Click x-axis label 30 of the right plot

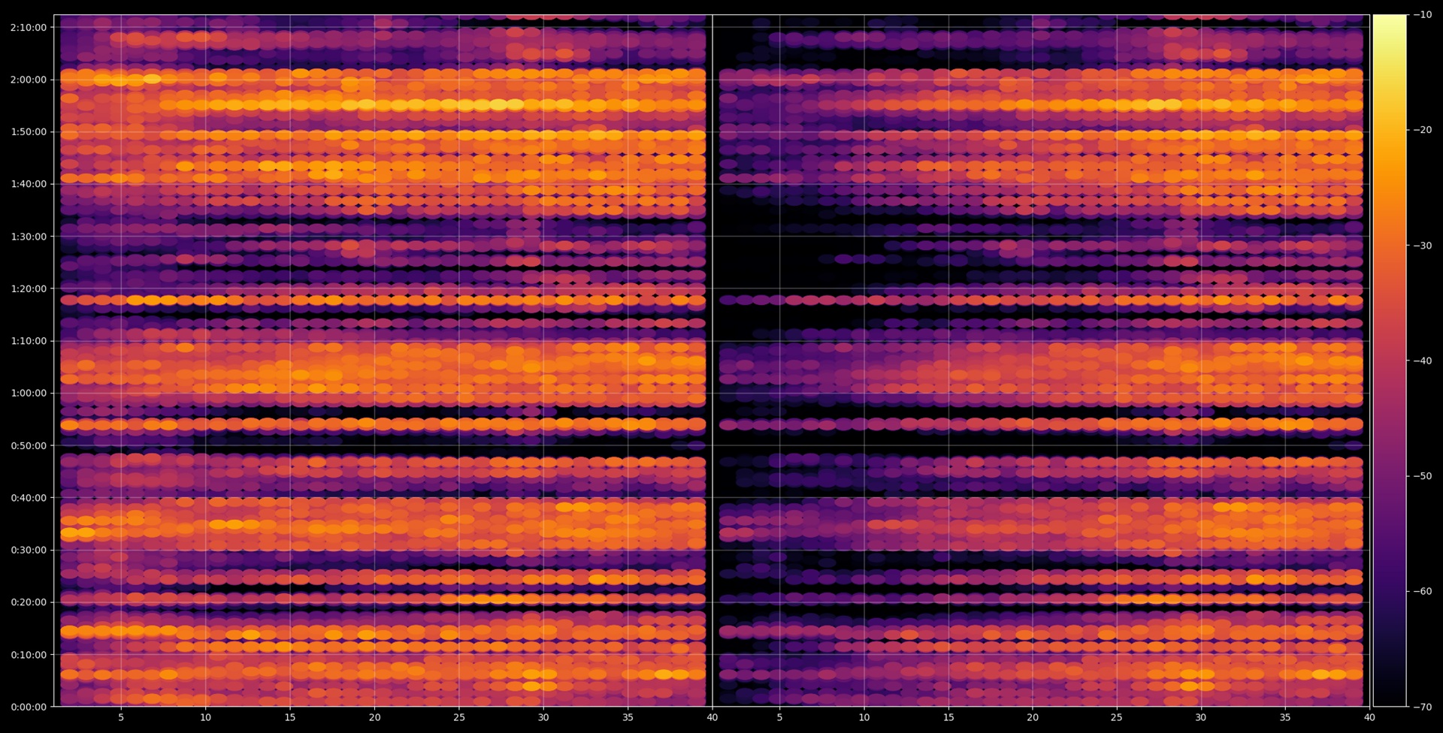coord(1201,717)
